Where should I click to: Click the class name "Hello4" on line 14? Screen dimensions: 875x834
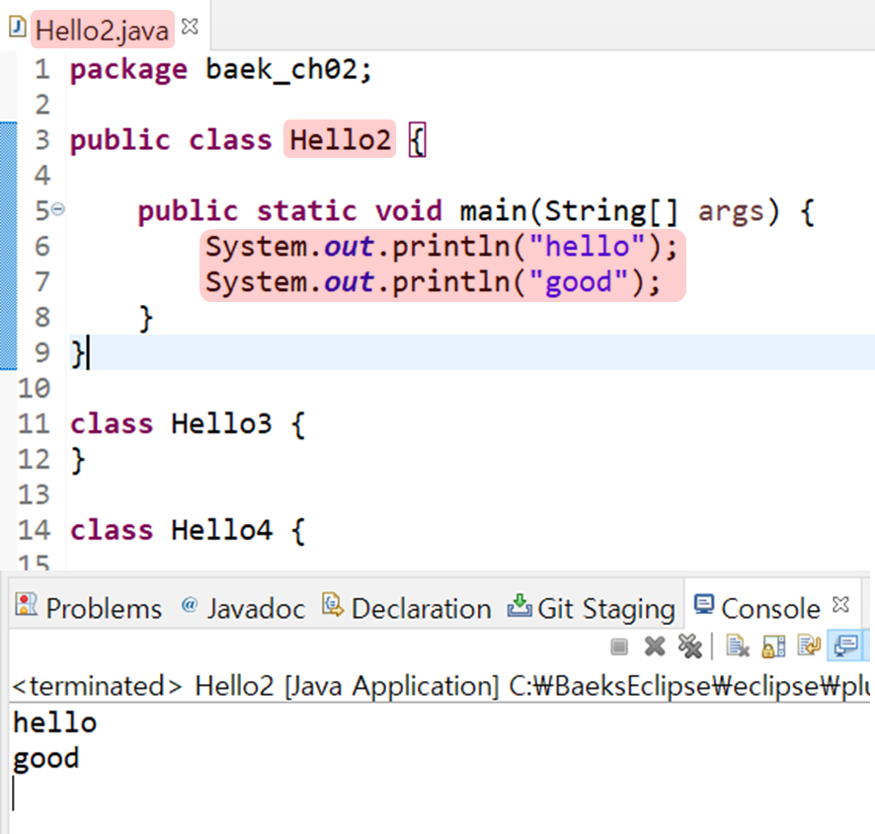pyautogui.click(x=221, y=529)
